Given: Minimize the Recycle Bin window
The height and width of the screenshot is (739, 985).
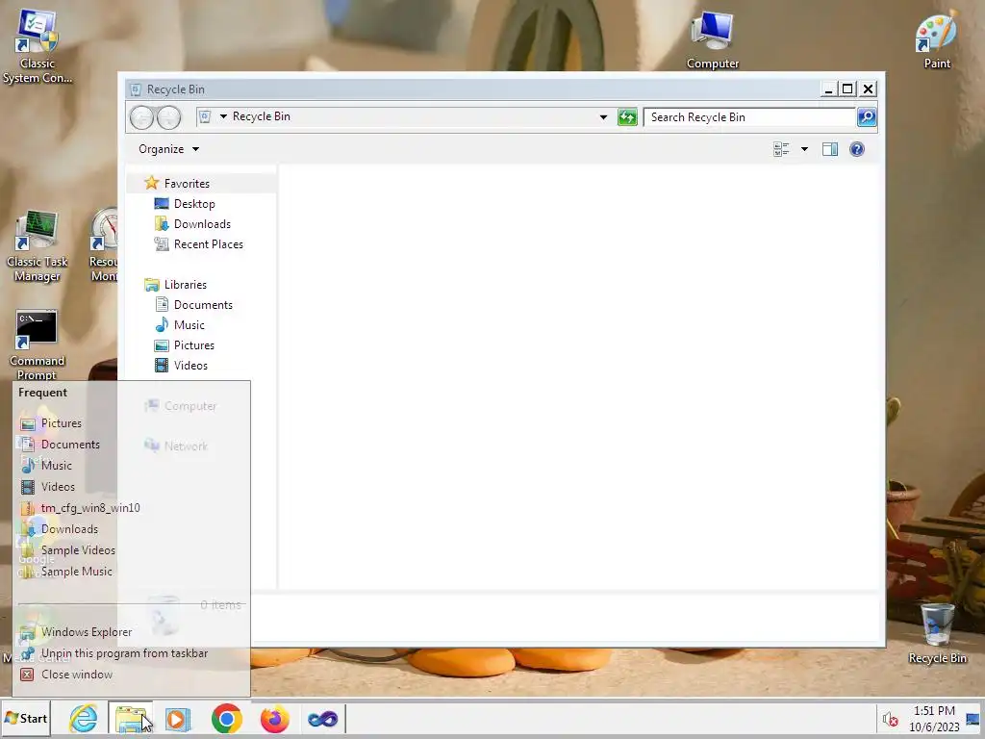Looking at the screenshot, I should [x=828, y=89].
